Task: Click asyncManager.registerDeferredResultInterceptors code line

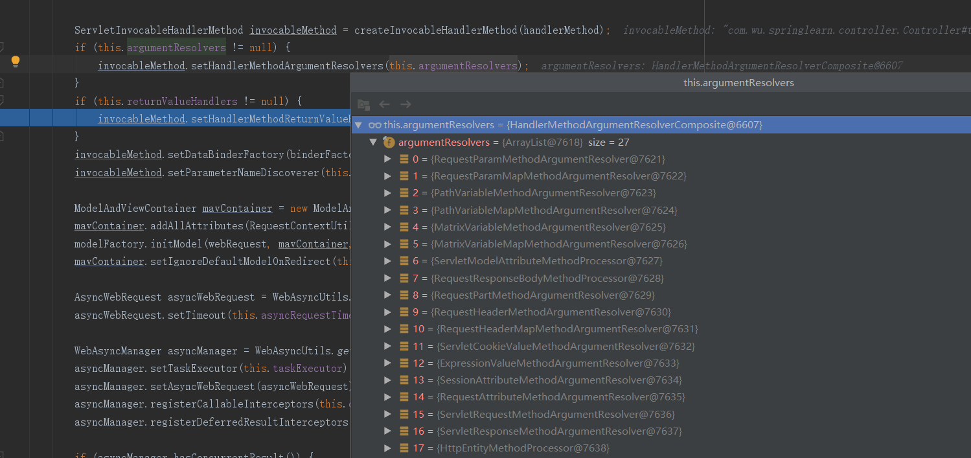Action: (x=212, y=422)
